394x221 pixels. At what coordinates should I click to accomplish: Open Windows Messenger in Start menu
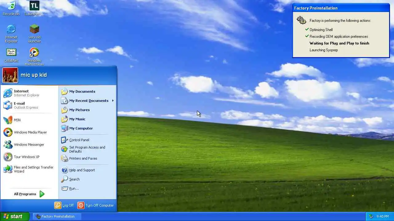[x=29, y=145]
